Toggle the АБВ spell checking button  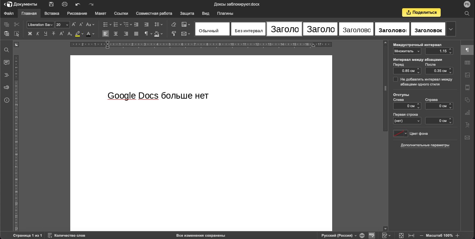coord(371,235)
